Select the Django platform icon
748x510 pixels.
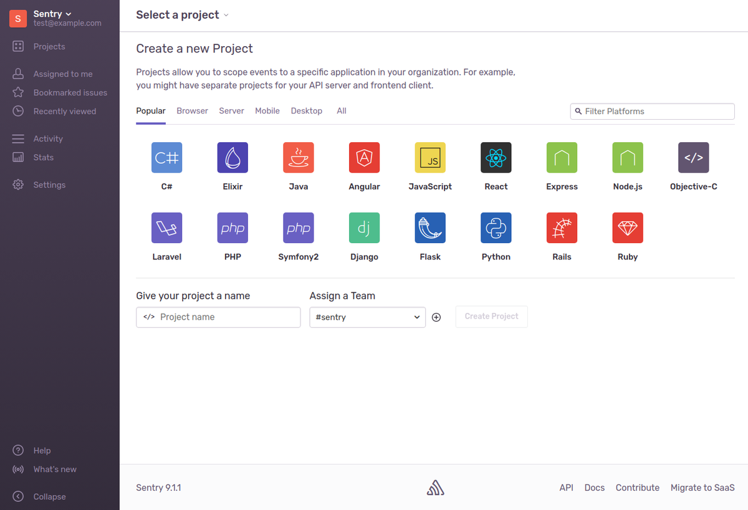point(364,228)
